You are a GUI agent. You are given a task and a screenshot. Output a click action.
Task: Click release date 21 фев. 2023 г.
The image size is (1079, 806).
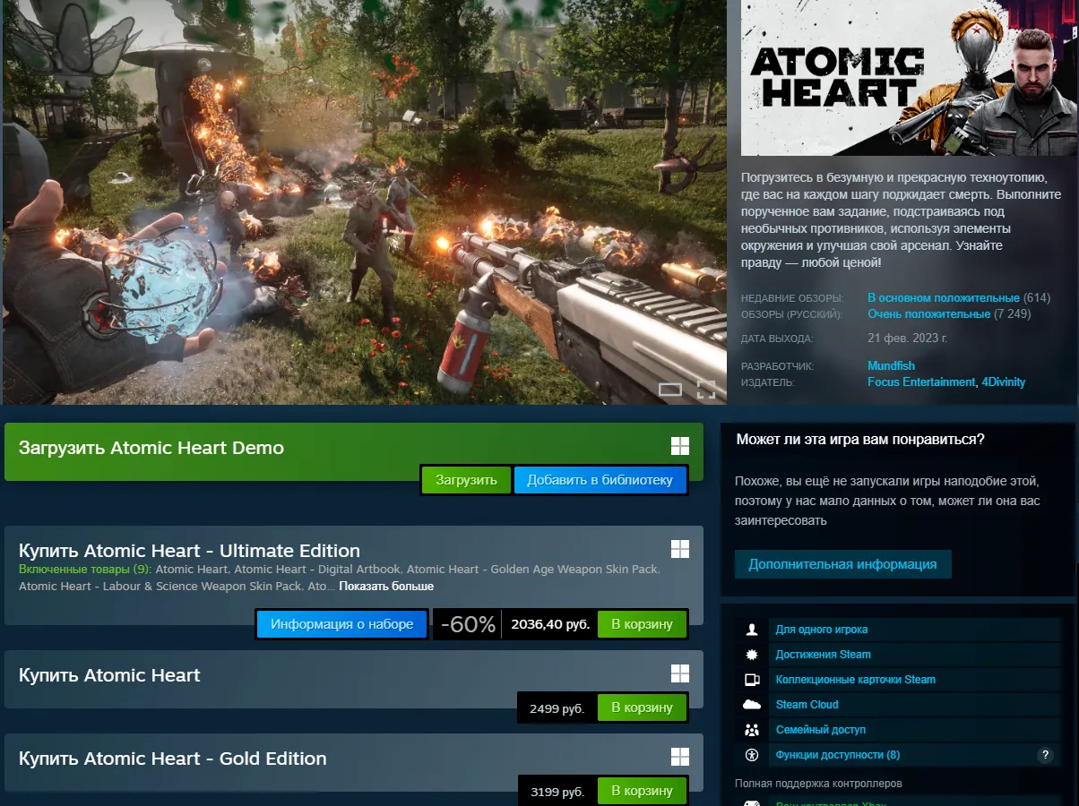click(x=908, y=339)
